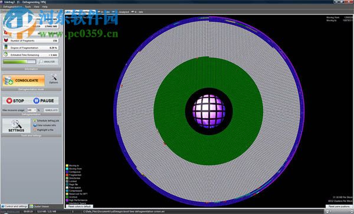Image resolution: width=354 pixels, height=214 pixels.
Task: Click the green defragmentation progress bar
Action: [19, 62]
